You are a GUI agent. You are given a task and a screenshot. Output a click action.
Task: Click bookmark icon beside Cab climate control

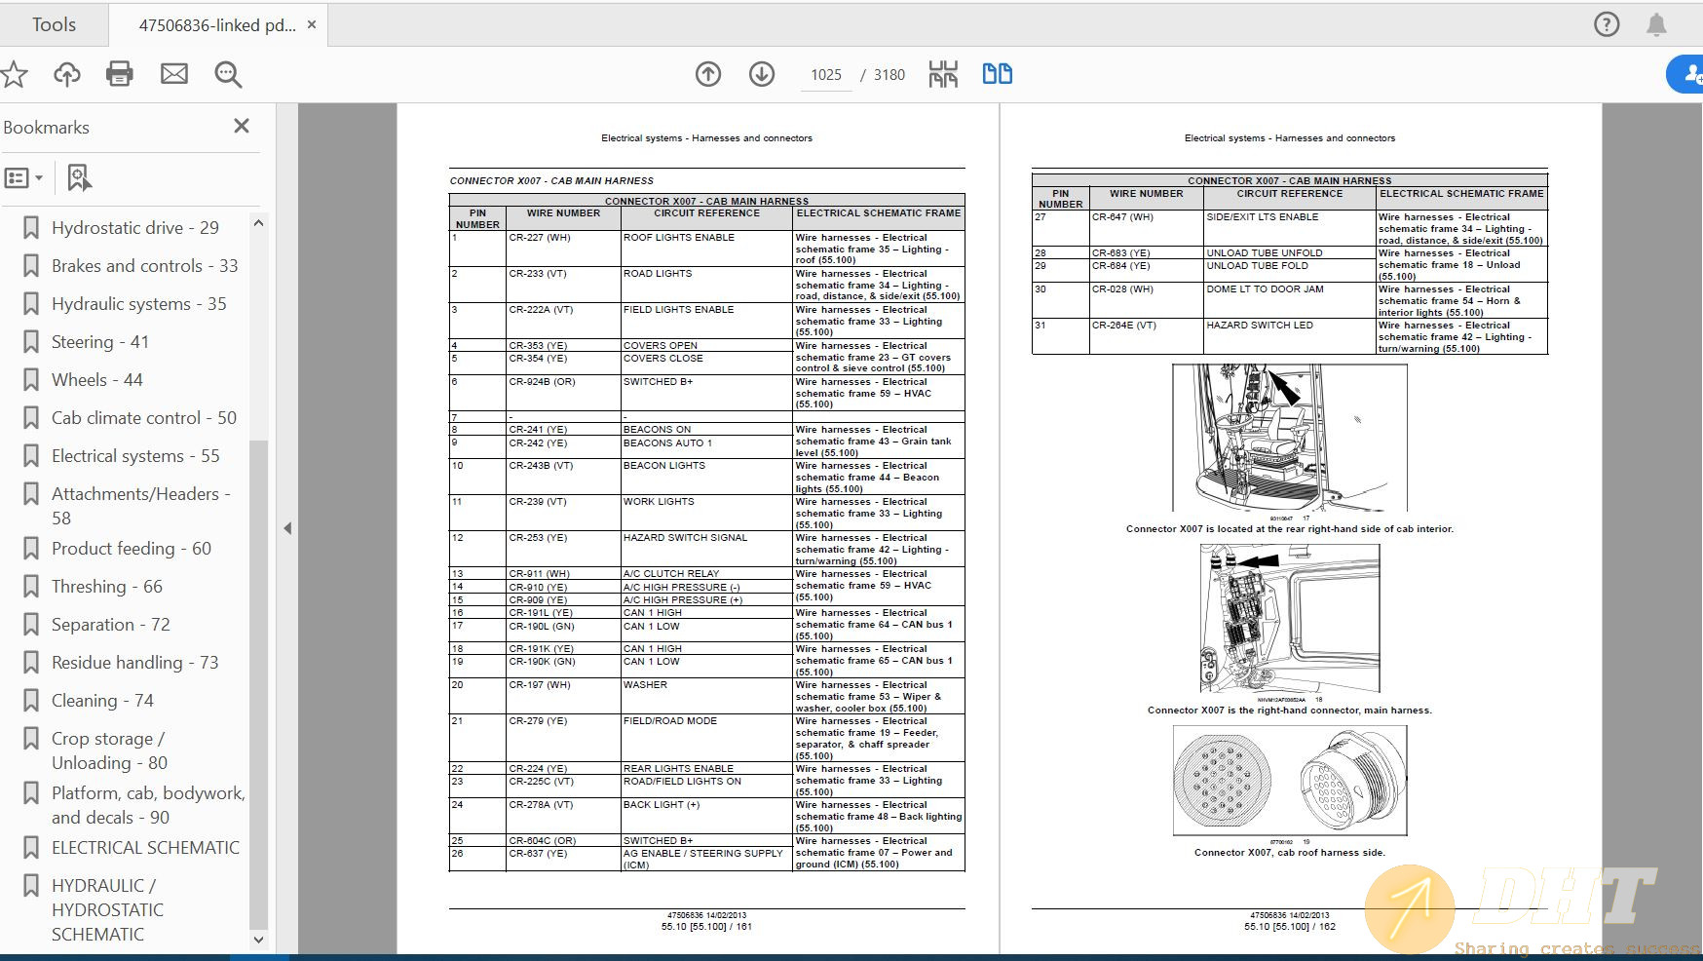point(31,417)
